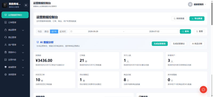Click the 系统管理 gear icon

[x=5, y=74]
